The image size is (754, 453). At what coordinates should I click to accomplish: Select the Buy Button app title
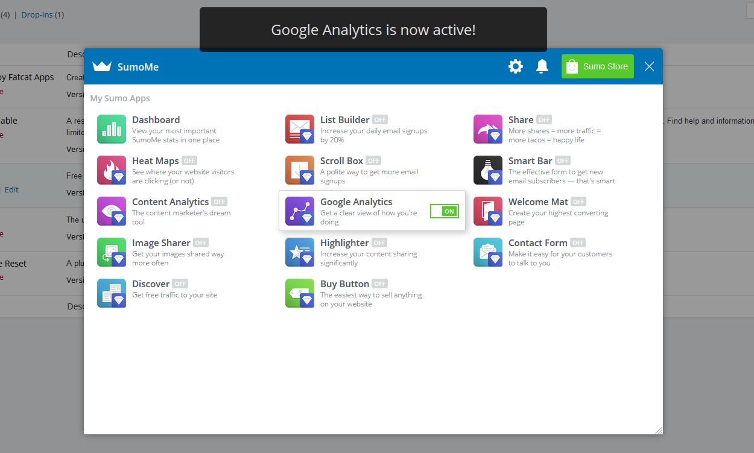pyautogui.click(x=344, y=284)
